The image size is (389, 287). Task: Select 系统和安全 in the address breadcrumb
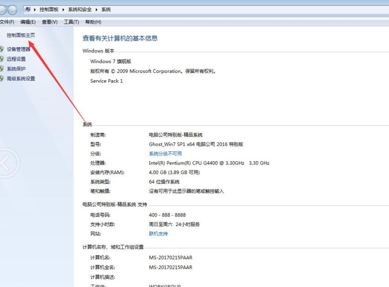tap(80, 9)
